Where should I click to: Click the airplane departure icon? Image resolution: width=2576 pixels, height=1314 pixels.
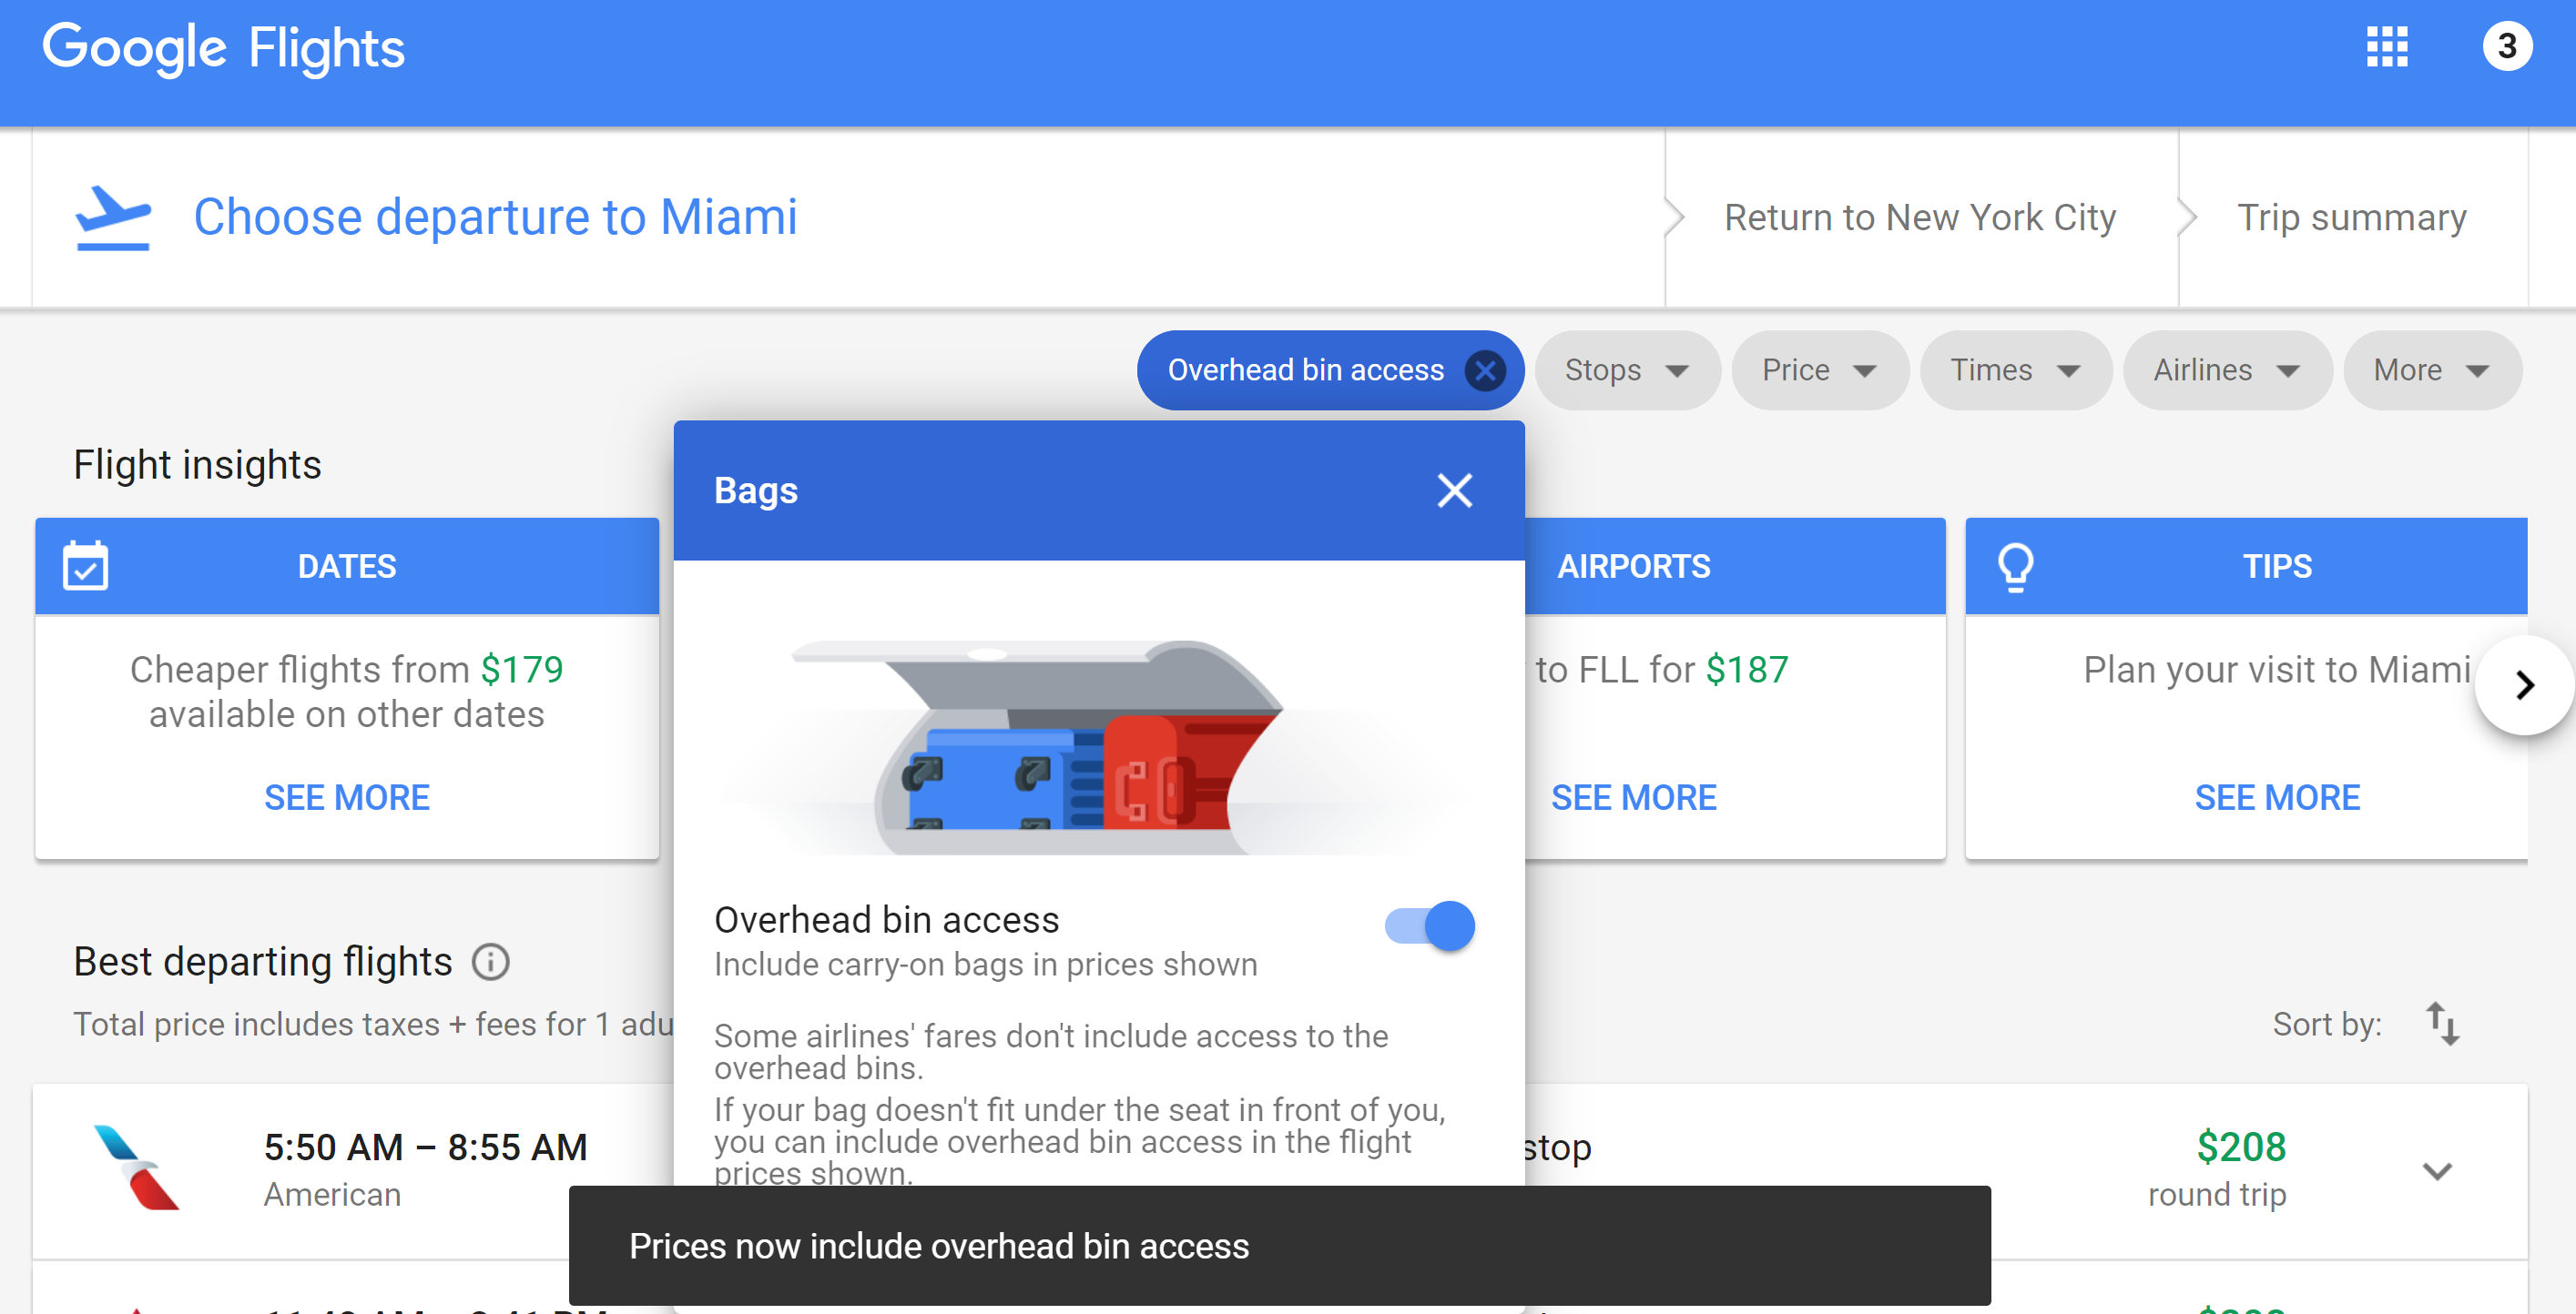click(x=113, y=217)
